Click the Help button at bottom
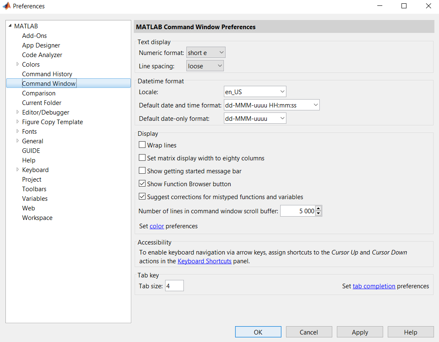 pos(411,332)
